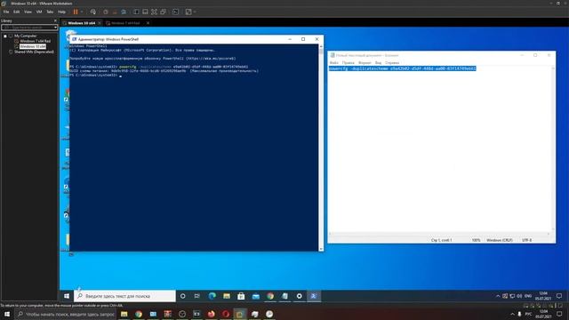The image size is (569, 320).
Task: Open Microsoft Store in guest taskbar
Action: click(241, 296)
